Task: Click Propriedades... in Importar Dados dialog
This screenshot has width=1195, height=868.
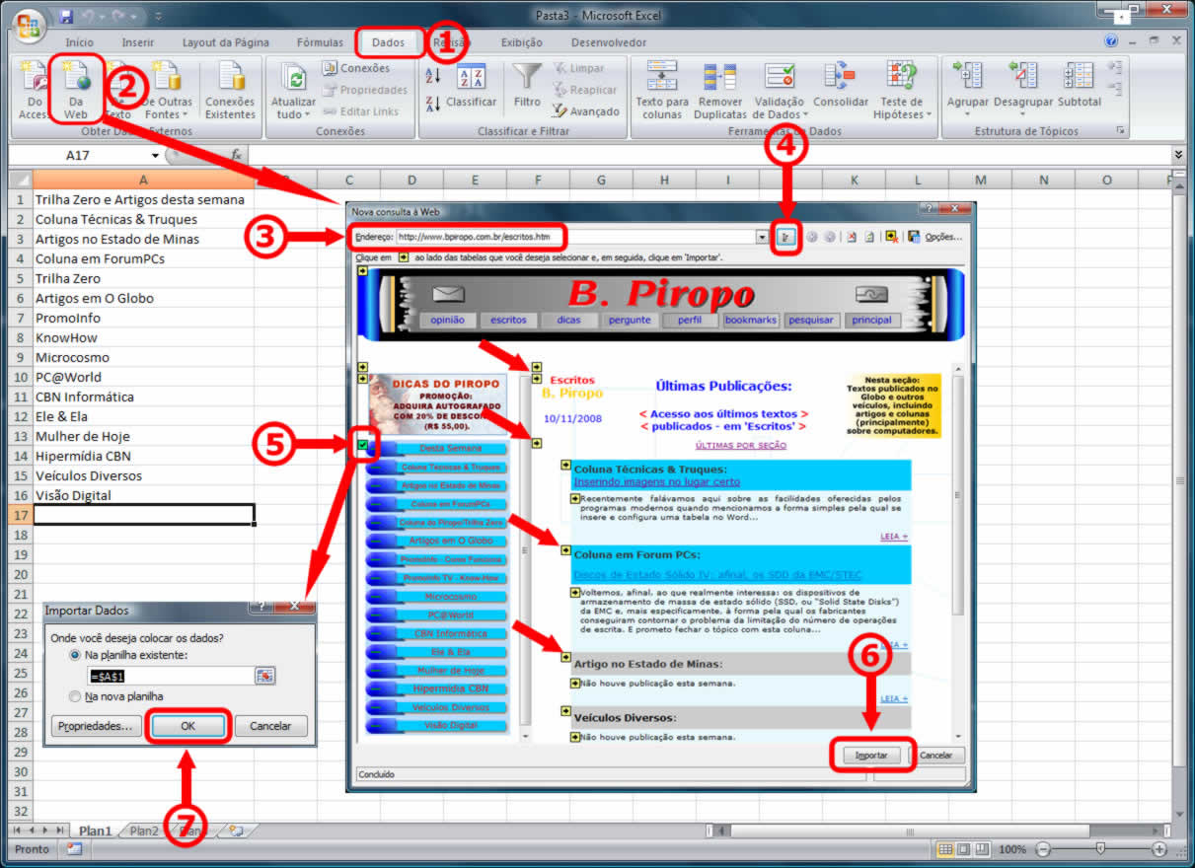Action: click(x=95, y=726)
